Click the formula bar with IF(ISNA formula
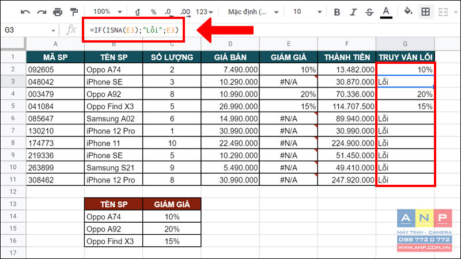 [x=134, y=30]
